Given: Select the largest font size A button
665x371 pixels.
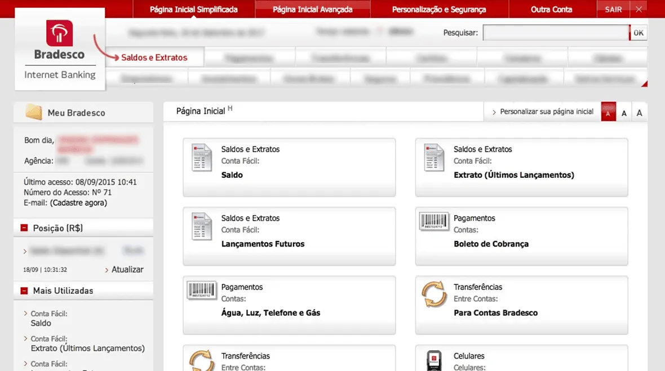Looking at the screenshot, I should pyautogui.click(x=639, y=112).
